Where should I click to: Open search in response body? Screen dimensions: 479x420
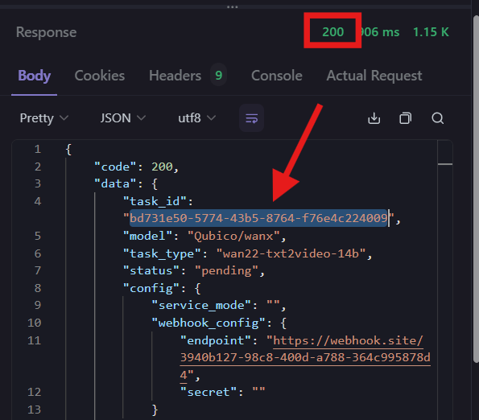coord(437,118)
